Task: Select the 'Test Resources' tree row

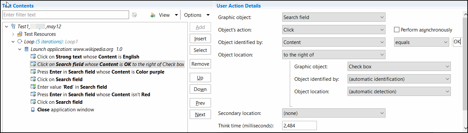Action: coord(40,34)
